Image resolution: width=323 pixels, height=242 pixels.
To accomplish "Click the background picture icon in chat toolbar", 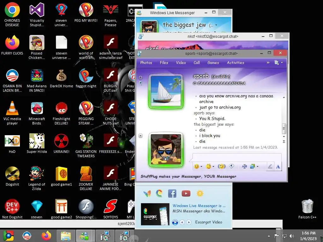I will click(x=253, y=166).
